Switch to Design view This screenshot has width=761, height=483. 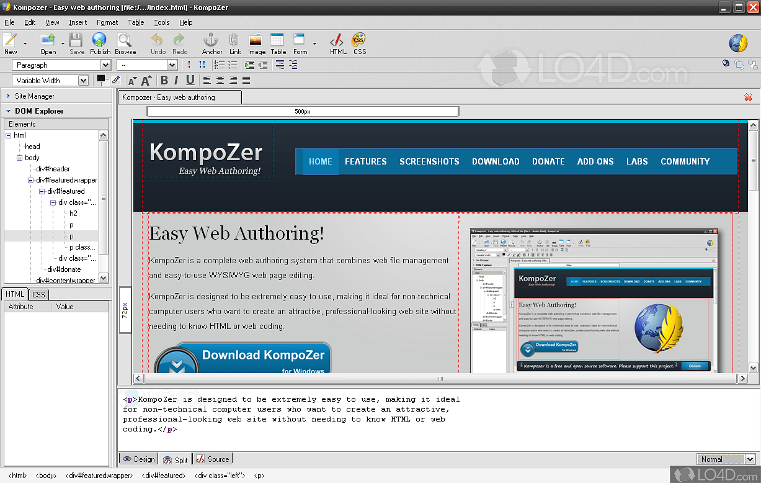pos(138,459)
